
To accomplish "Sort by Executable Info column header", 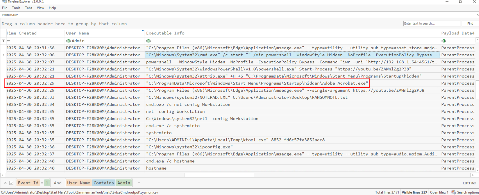I will [292, 33].
